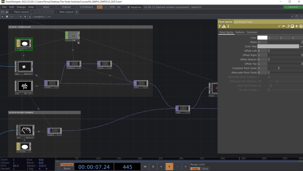This screenshot has width=303, height=171.
Task: Toggle the Realtime checkbox
Action: coord(128,7)
